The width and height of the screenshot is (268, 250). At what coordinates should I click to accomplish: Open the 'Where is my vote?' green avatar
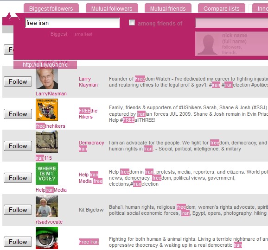pos(47,174)
